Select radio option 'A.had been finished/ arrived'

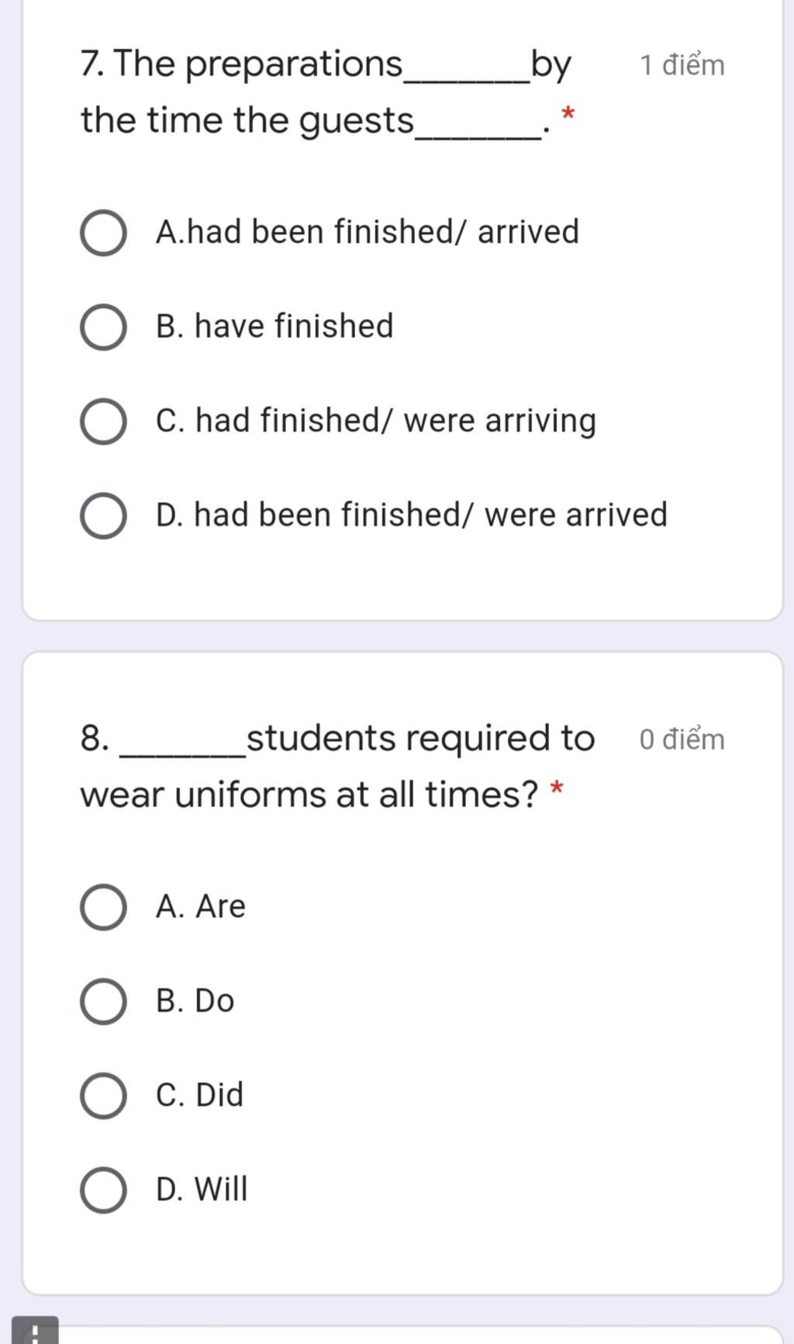click(103, 233)
